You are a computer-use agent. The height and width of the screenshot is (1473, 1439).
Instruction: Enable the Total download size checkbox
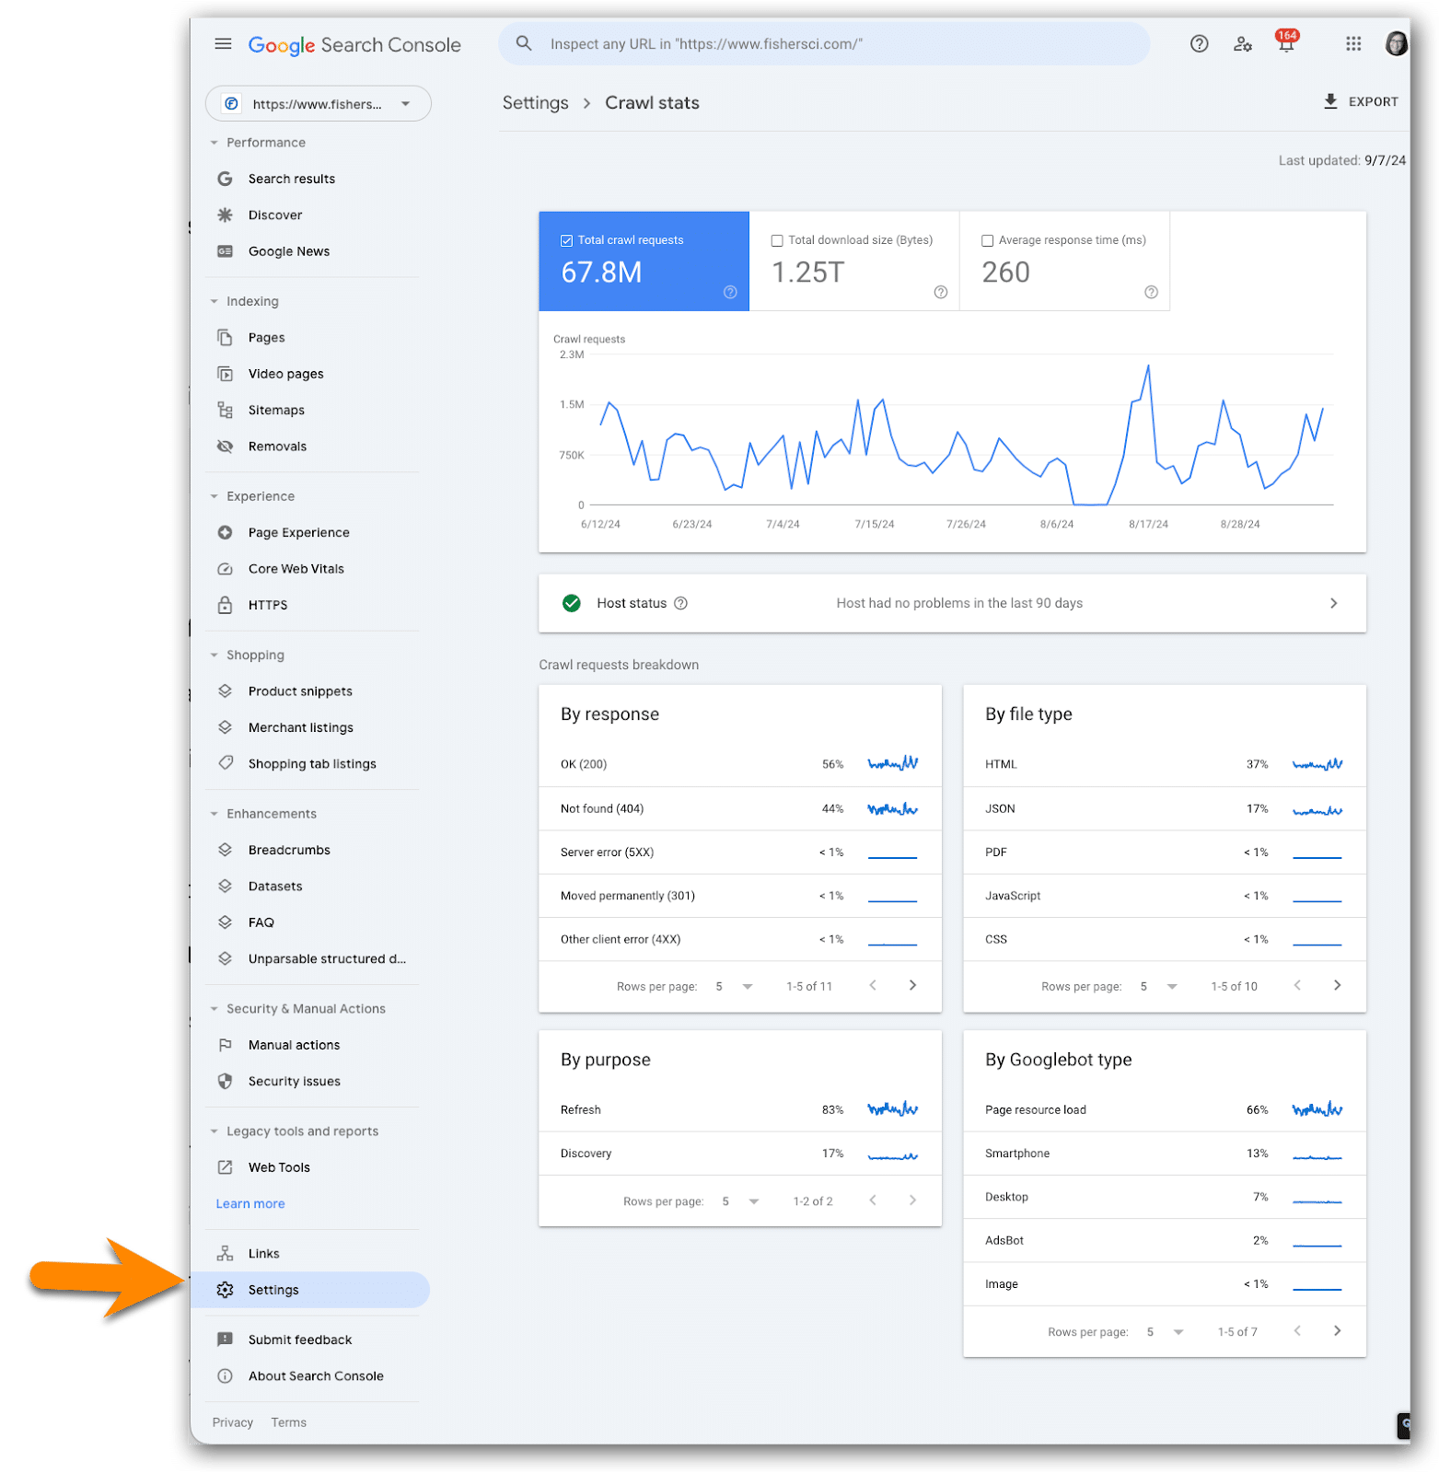777,241
